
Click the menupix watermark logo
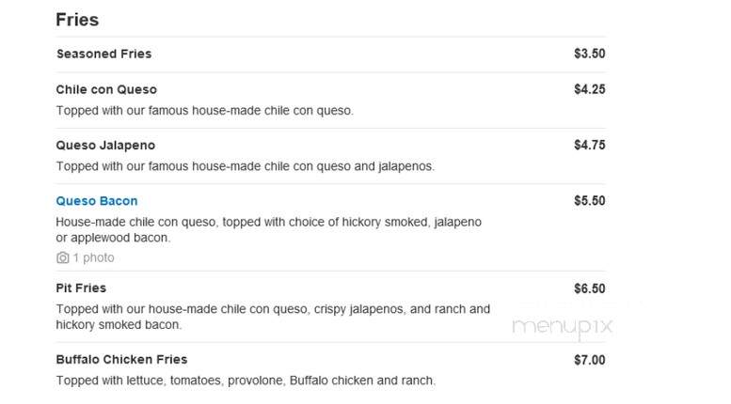(563, 327)
